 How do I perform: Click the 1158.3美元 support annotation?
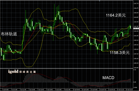[x=120, y=53]
